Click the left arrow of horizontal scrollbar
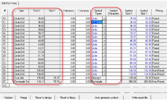167x102 pixels. (x=4, y=85)
